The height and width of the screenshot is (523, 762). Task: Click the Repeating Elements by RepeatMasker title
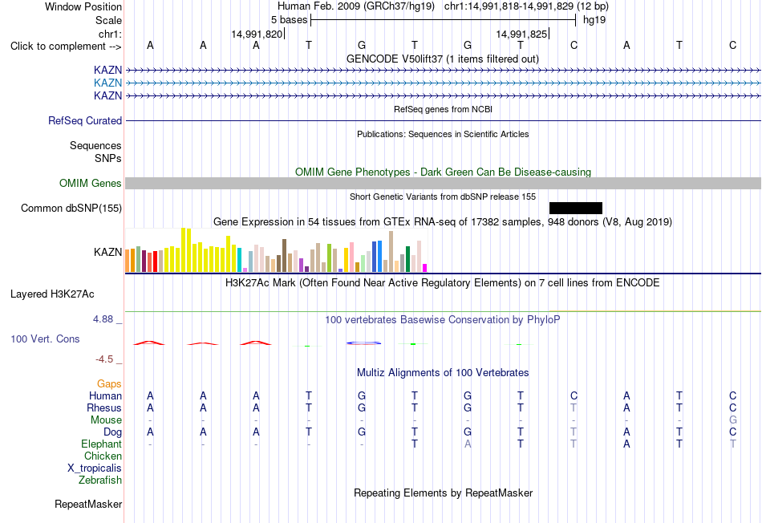pos(443,493)
